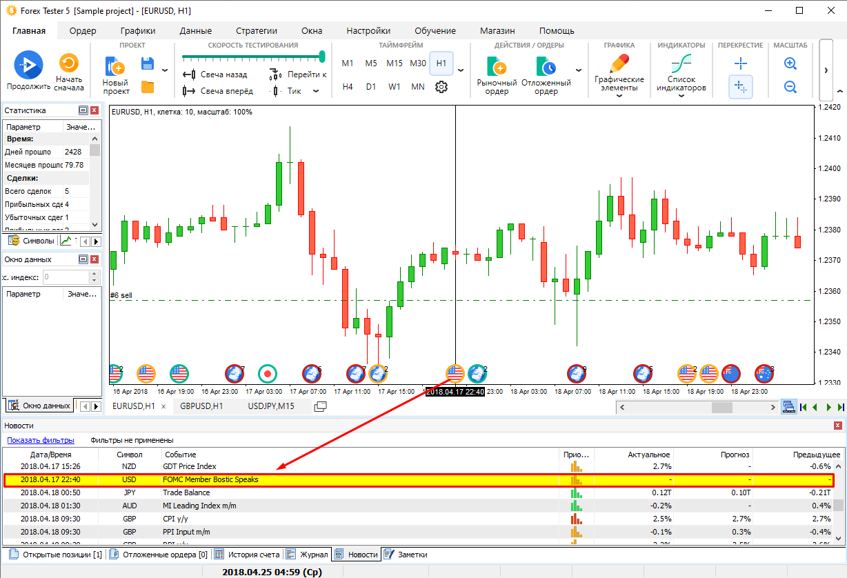Screen dimensions: 847x578
Task: Expand the project group dropdown arrow
Action: coord(164,70)
